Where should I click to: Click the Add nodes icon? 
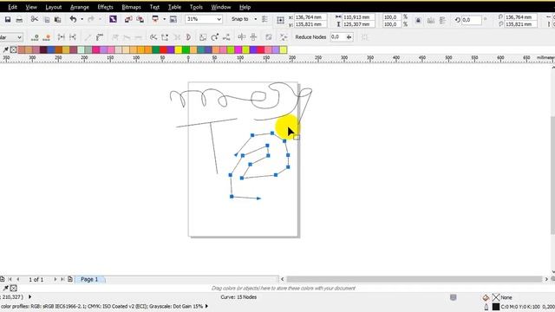[35, 37]
